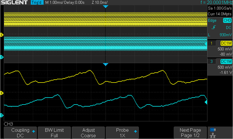Toggle the BW Limit Full setting
Image resolution: width=233 pixels, height=139 pixels.
coord(54,133)
